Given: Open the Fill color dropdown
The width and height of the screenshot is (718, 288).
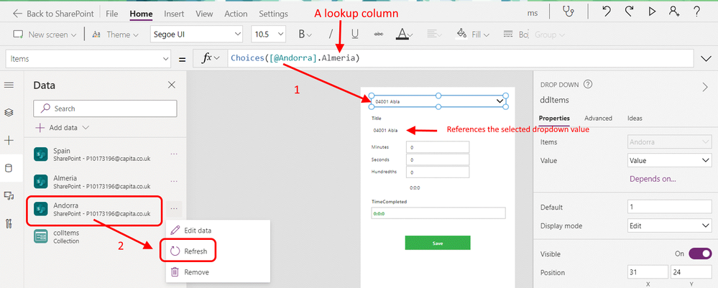Looking at the screenshot, I should click(473, 34).
